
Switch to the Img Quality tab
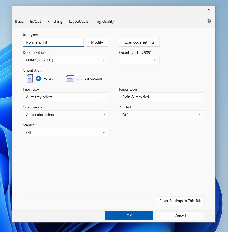[x=104, y=21]
